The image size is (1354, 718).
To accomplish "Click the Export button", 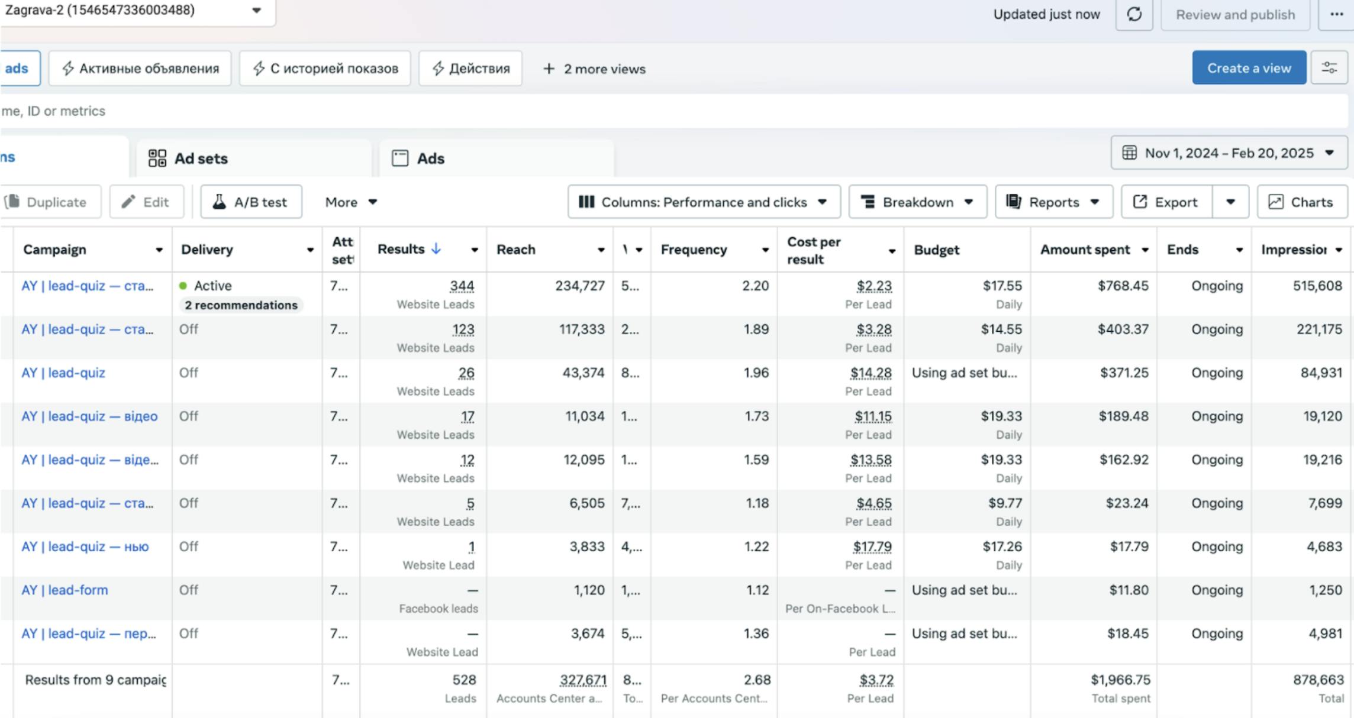I will 1166,202.
